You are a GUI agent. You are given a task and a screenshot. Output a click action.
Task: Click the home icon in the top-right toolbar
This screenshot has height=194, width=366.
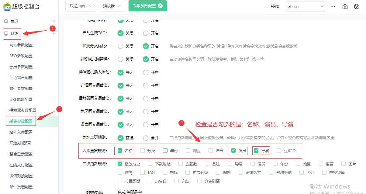click(345, 6)
